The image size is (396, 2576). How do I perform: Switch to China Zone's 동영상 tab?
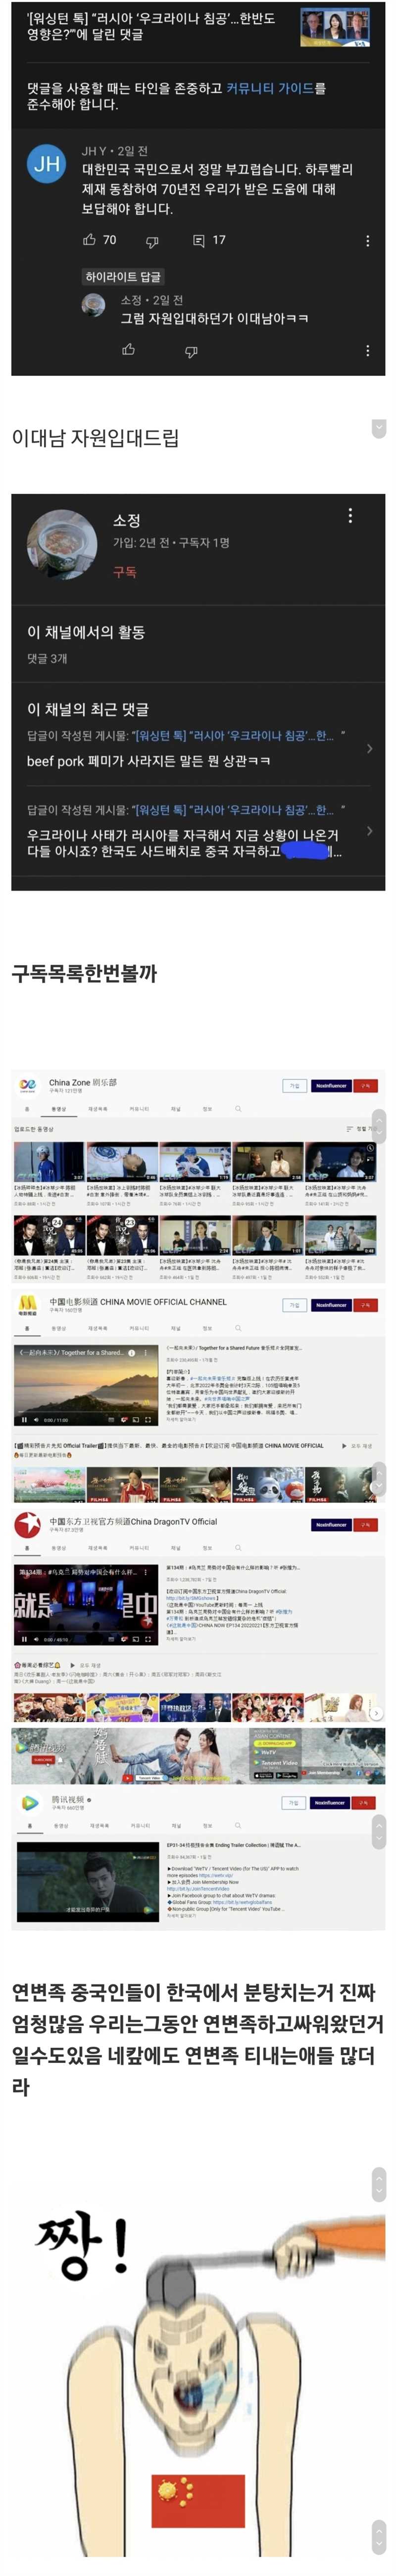[58, 1109]
